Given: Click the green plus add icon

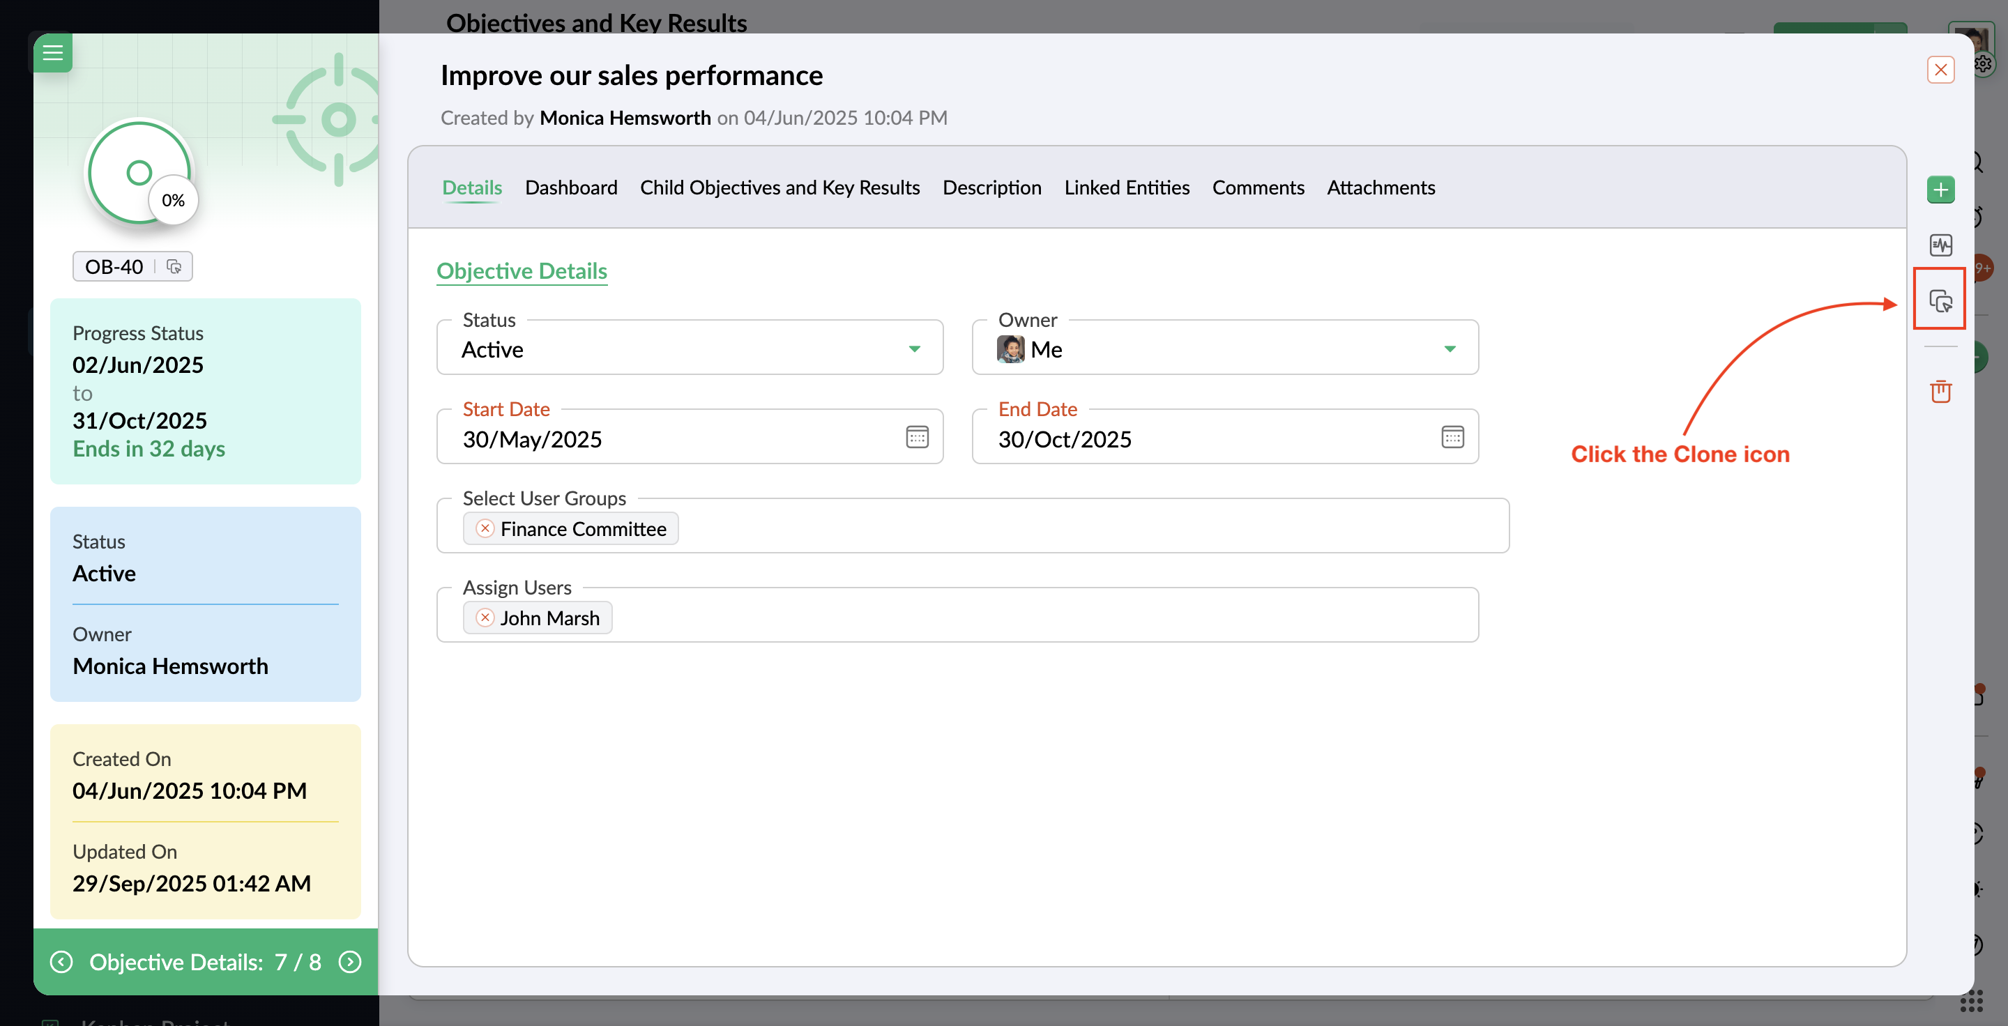Looking at the screenshot, I should pos(1940,190).
